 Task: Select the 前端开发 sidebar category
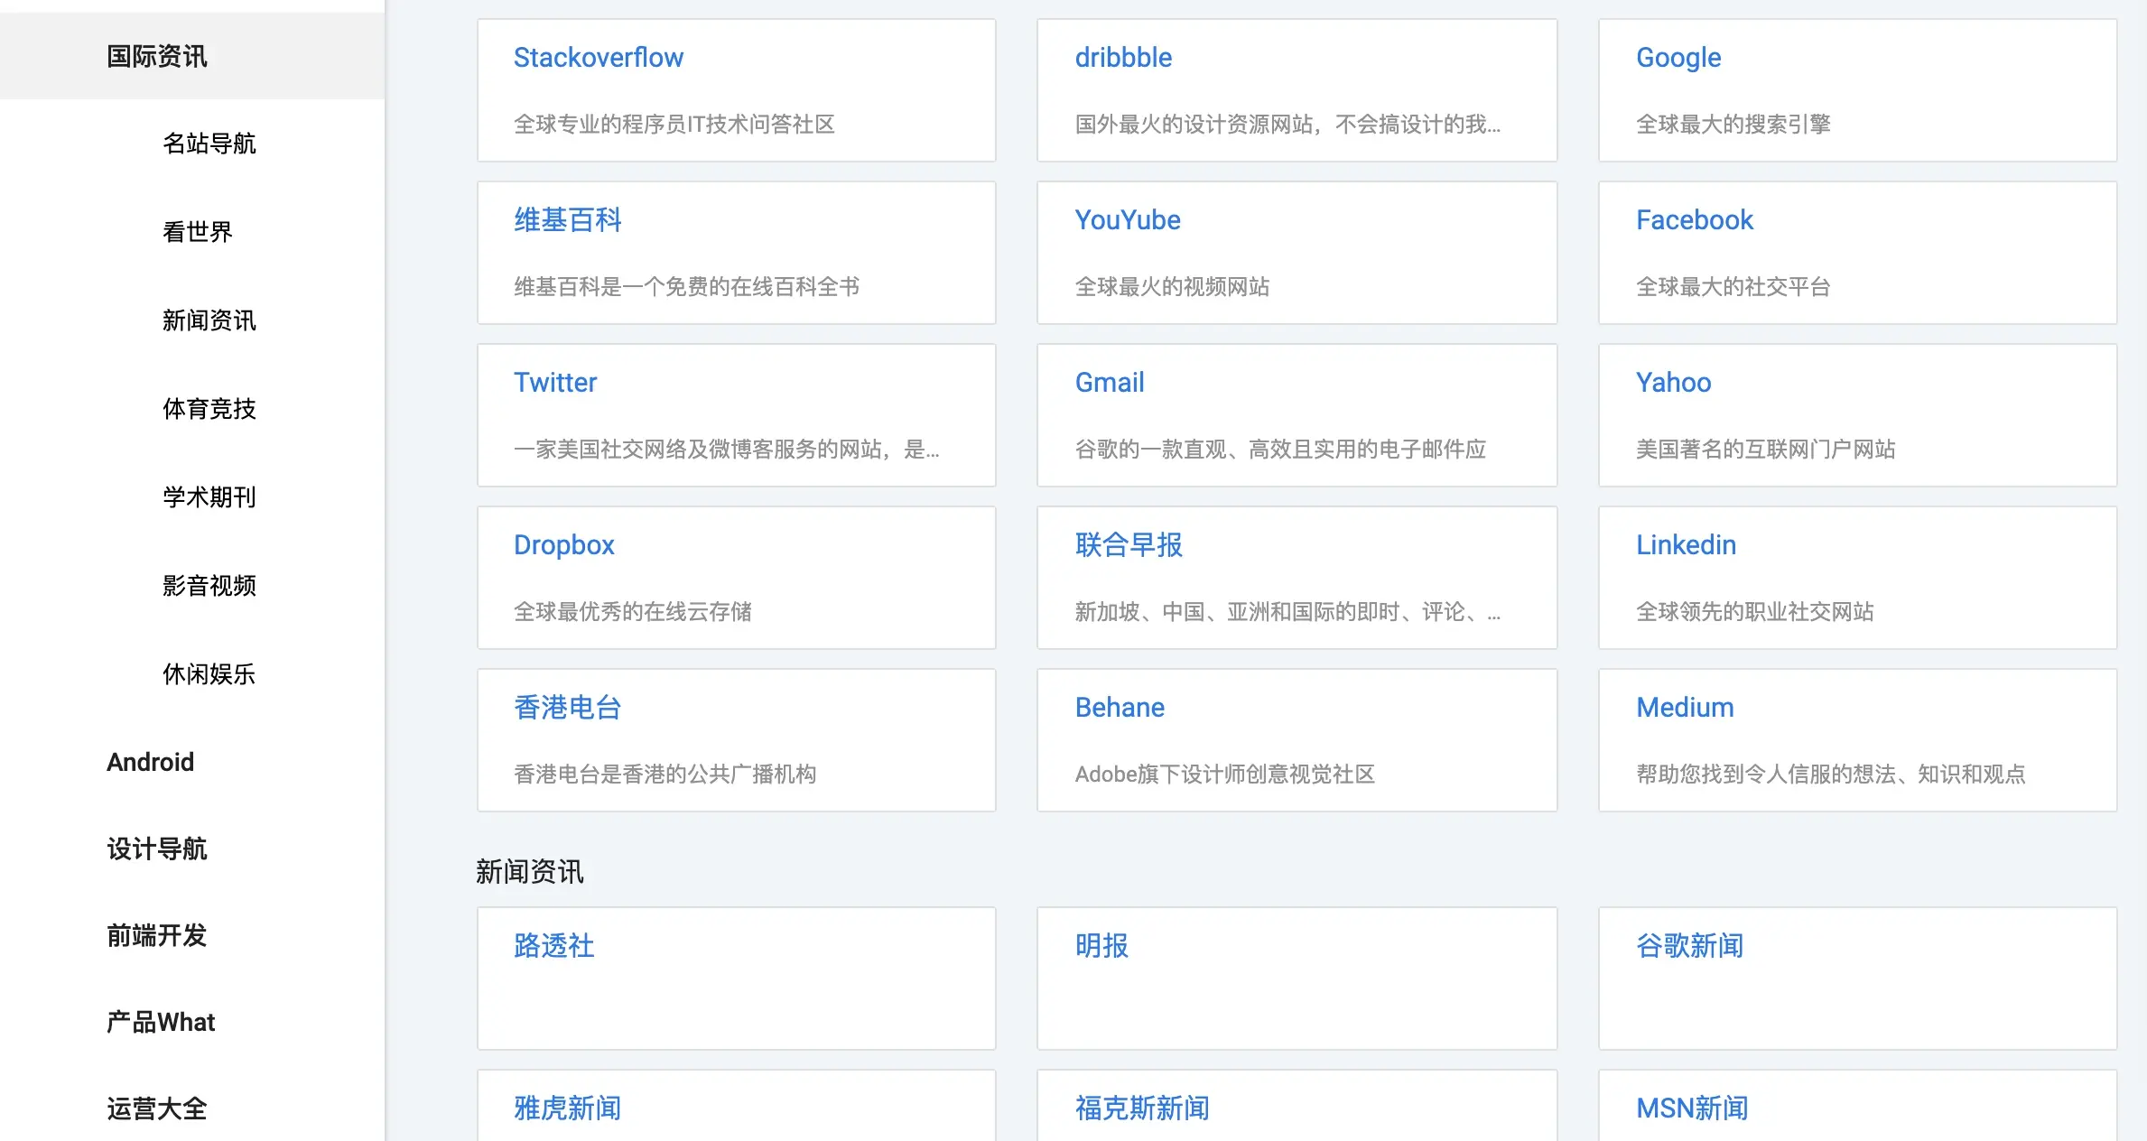[x=157, y=935]
